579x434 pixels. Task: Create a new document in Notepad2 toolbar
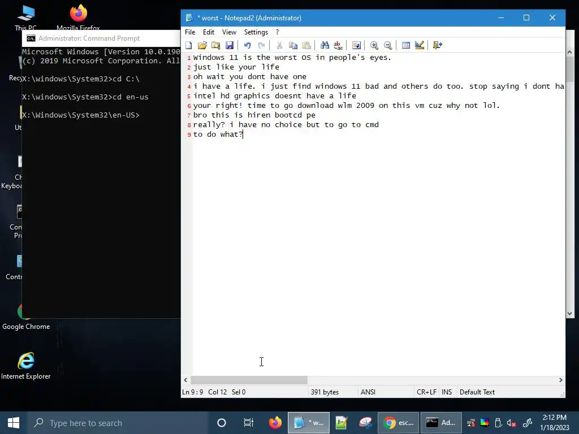pyautogui.click(x=189, y=45)
